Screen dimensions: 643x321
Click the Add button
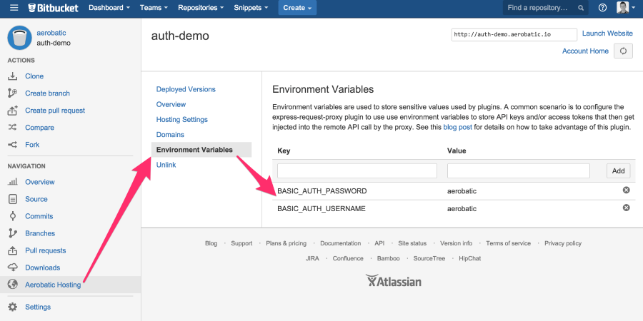point(619,170)
